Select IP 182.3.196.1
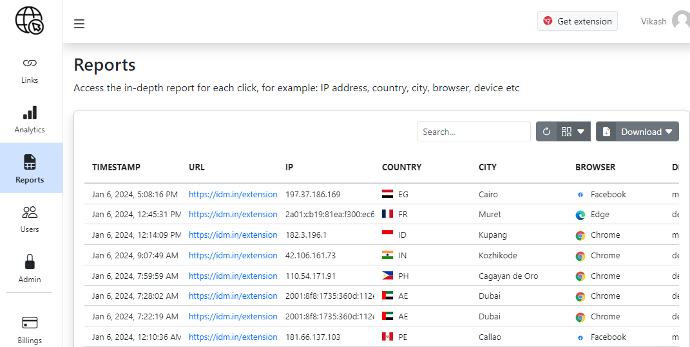 [x=306, y=235]
